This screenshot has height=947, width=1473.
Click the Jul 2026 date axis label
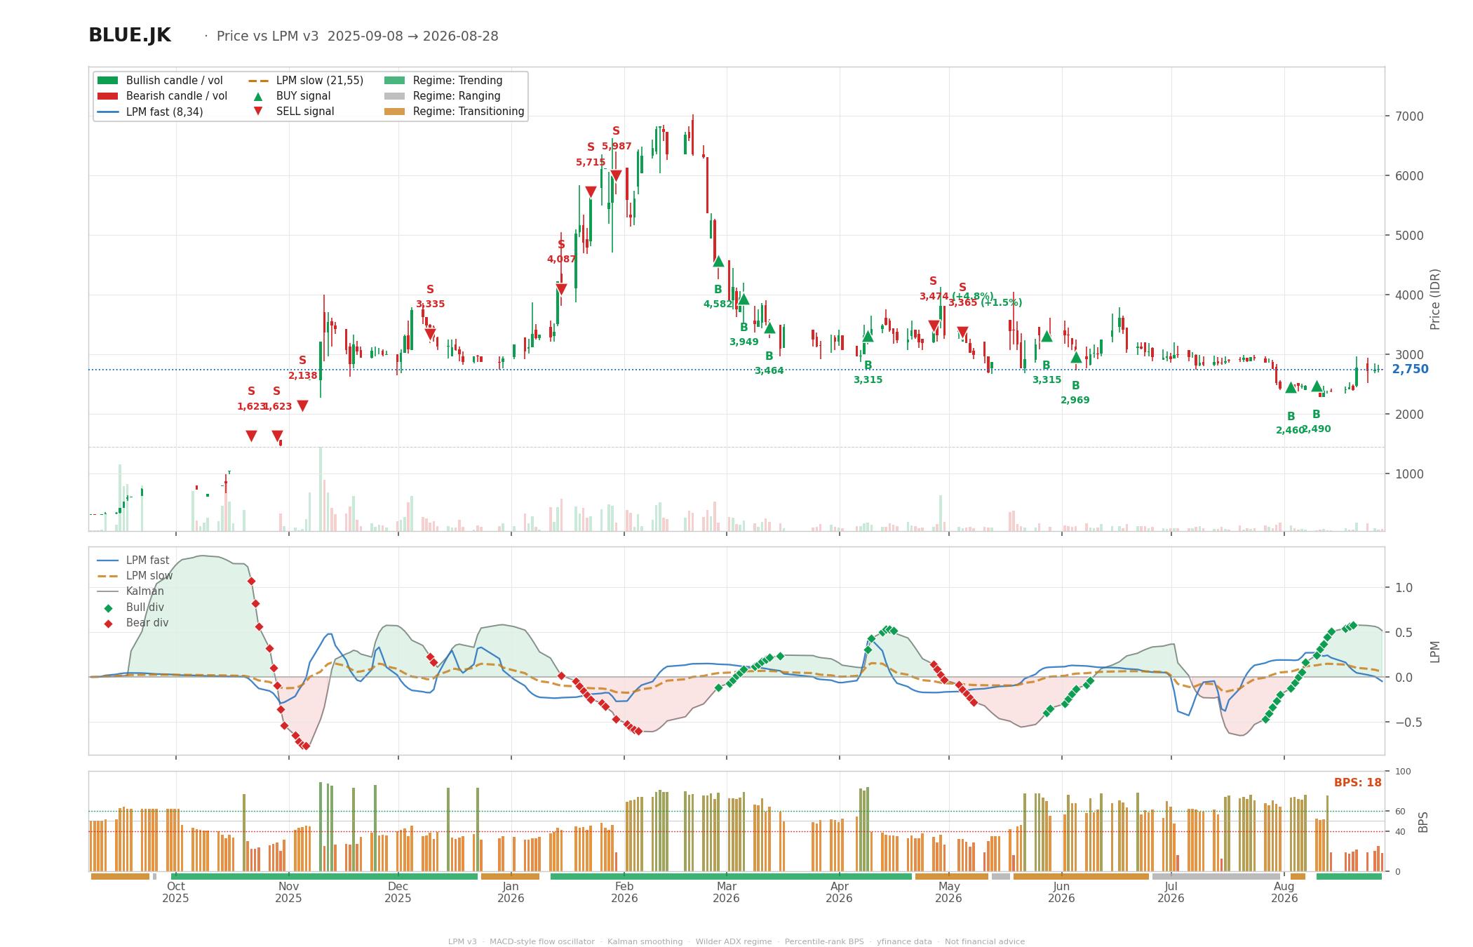pos(1171,892)
